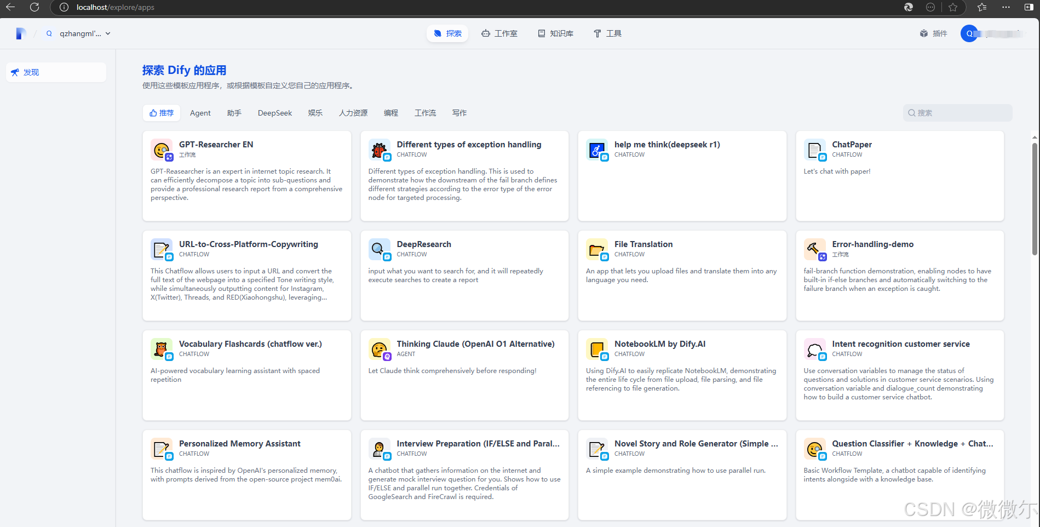
Task: Open browser more options menu
Action: click(x=1006, y=7)
